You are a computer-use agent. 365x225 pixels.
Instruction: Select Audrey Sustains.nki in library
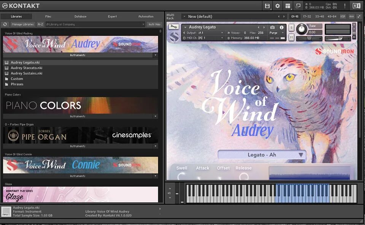point(81,73)
